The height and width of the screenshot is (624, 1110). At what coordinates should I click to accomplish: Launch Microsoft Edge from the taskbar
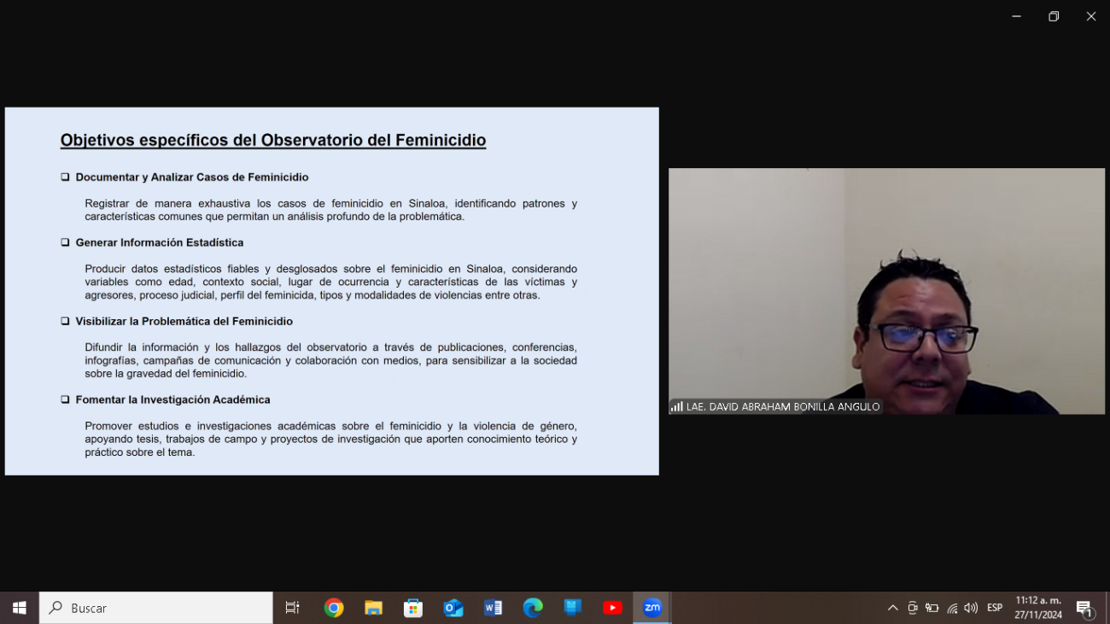(533, 608)
